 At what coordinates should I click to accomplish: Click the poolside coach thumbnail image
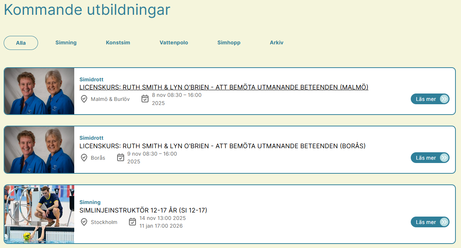click(39, 214)
